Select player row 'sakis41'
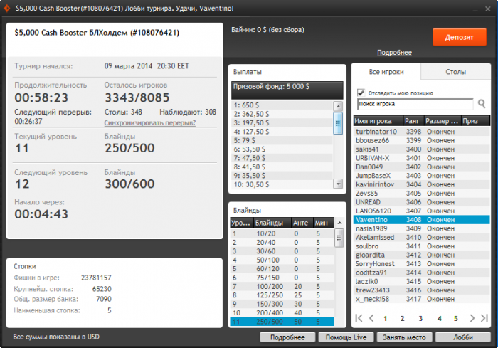Image resolution: width=498 pixels, height=348 pixels. pyautogui.click(x=421, y=149)
